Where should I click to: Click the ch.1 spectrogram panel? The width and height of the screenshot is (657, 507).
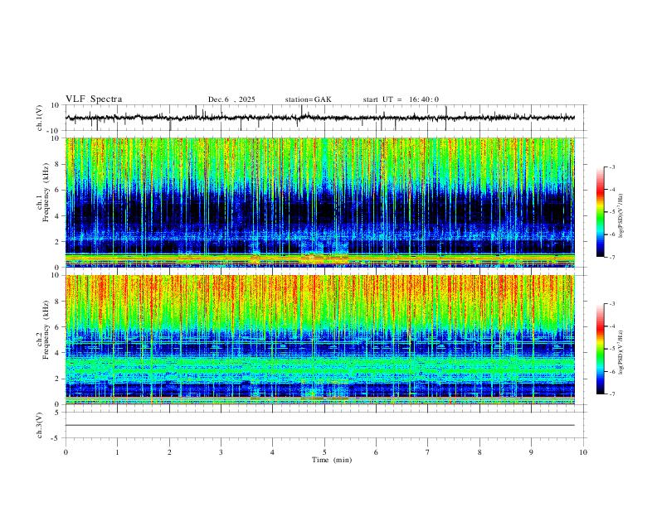click(x=320, y=202)
